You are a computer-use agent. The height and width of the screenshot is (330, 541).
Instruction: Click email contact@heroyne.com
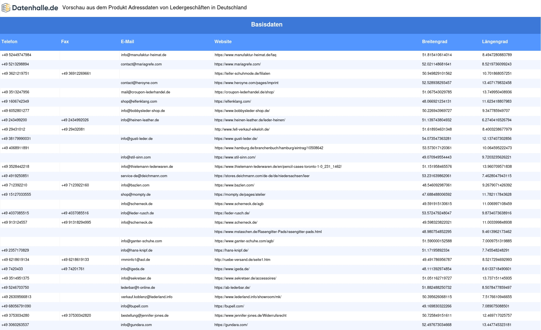(x=139, y=83)
